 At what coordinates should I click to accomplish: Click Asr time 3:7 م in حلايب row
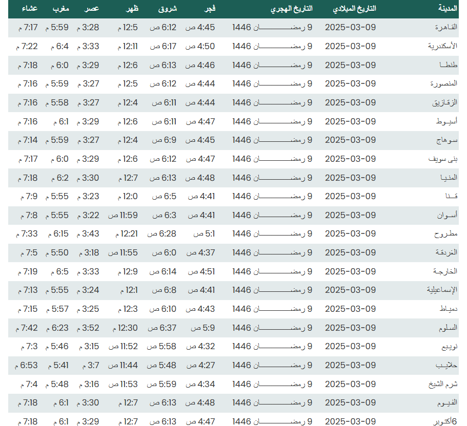click(91, 365)
